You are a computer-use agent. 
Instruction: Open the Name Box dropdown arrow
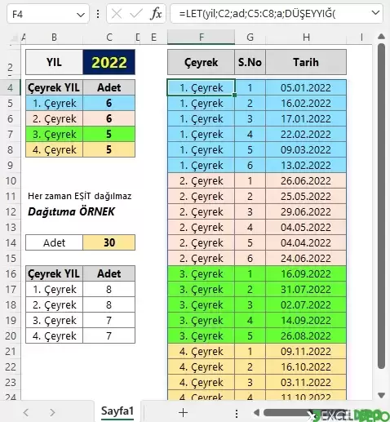click(81, 15)
